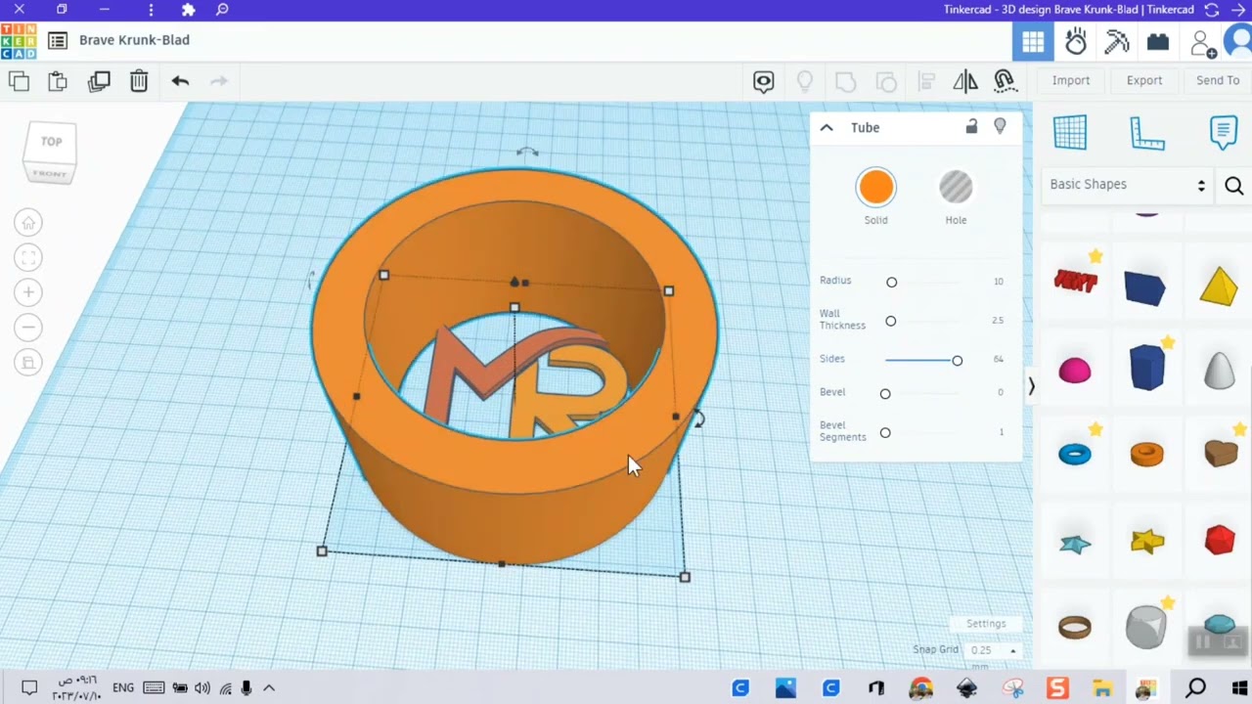1252x704 pixels.
Task: Open the Snap Grid value dropdown
Action: [x=992, y=650]
